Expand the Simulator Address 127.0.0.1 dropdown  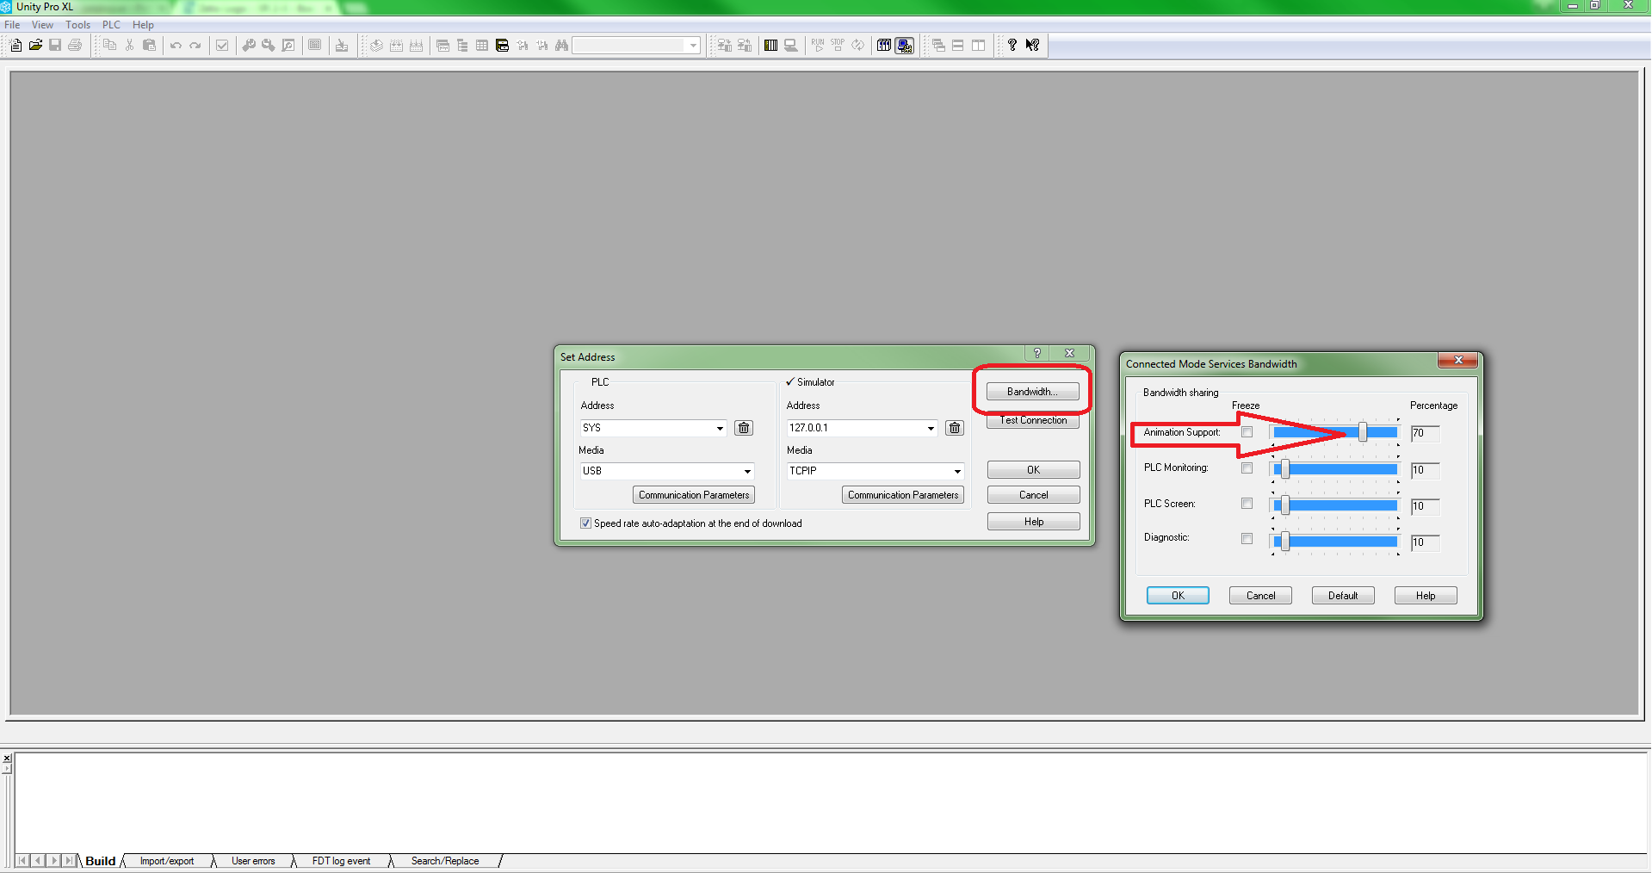tap(931, 428)
